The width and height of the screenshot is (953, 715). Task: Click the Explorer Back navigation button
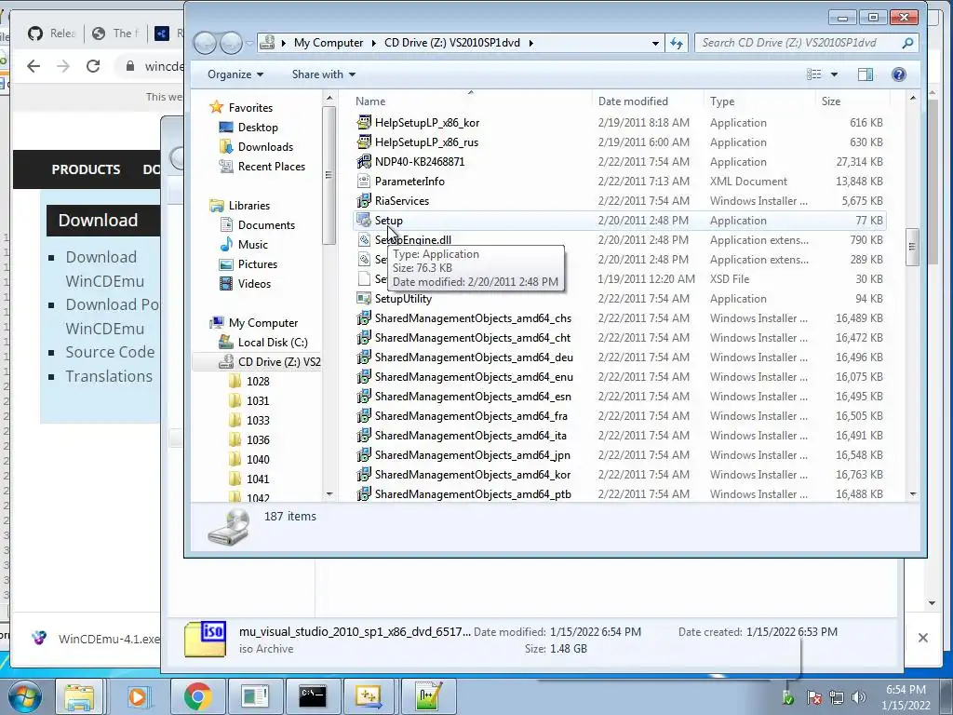click(x=206, y=43)
